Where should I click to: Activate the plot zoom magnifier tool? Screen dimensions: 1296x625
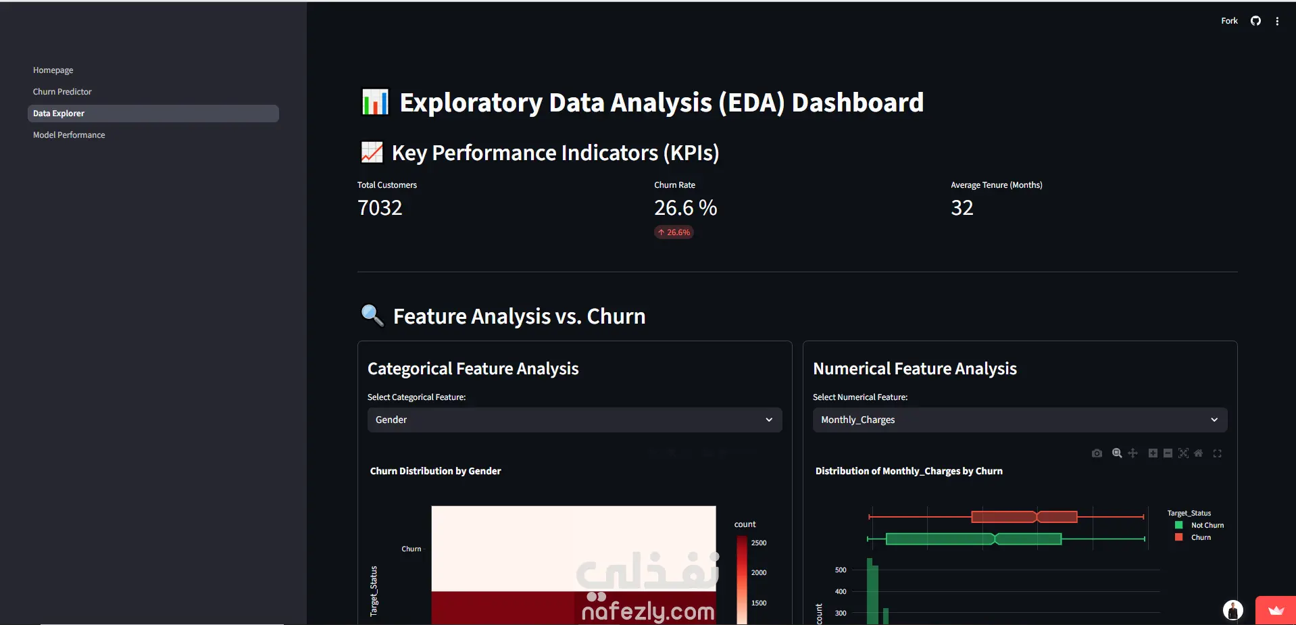1117,453
